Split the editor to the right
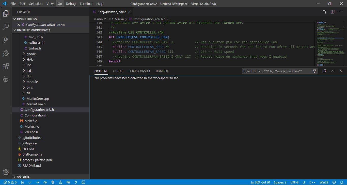The image size is (347, 185). (333, 12)
